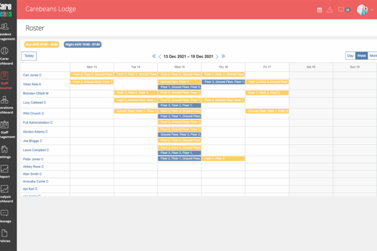Open Peter Jones' Thursday 16 shift block
Viewport: 377px width, 251px height.
tap(223, 159)
